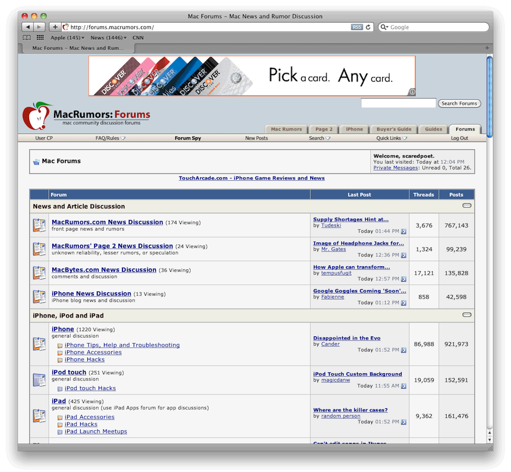Viewport: 511px width, 472px height.
Task: Open the News (1446) bookmarks dropdown
Action: tap(109, 37)
